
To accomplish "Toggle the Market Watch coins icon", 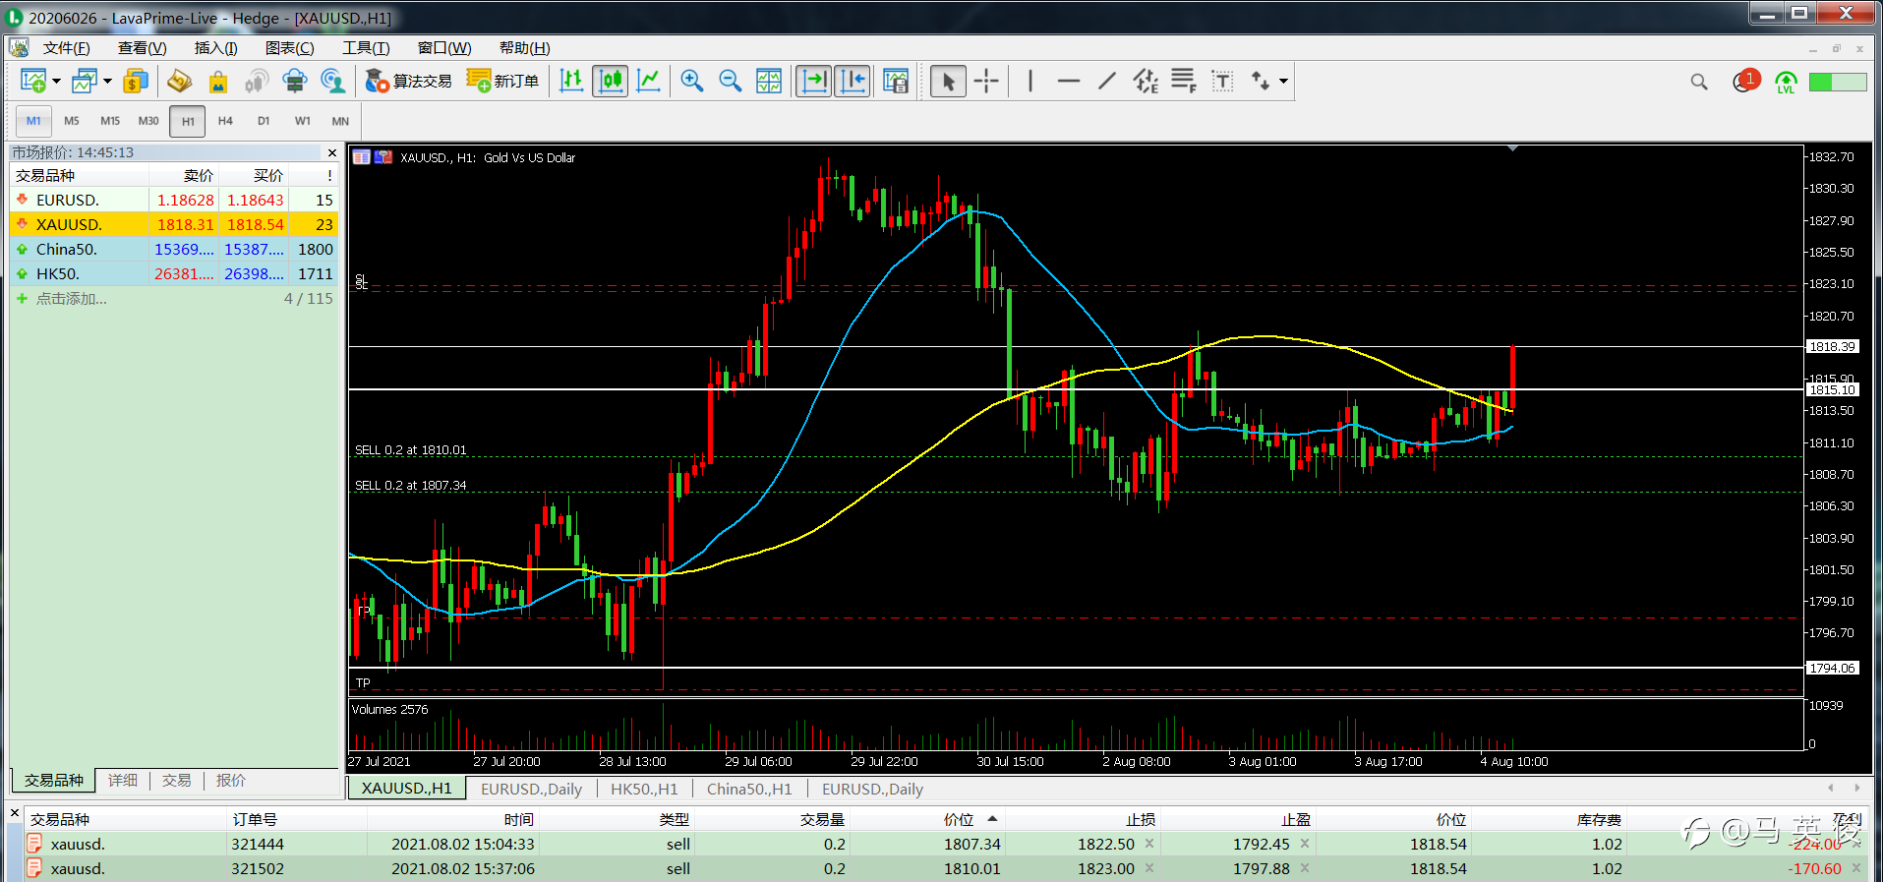I will tap(136, 82).
